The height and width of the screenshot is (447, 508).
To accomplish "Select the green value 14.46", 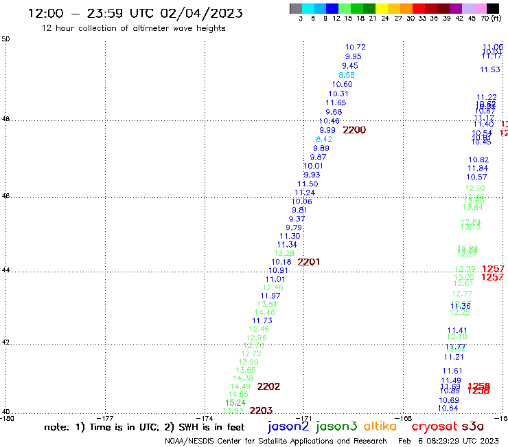I will tap(265, 313).
